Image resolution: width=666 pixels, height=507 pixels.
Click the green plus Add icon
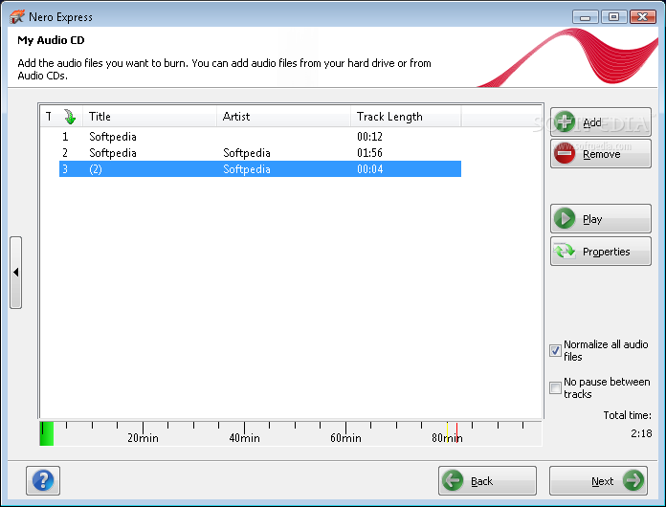click(x=566, y=122)
